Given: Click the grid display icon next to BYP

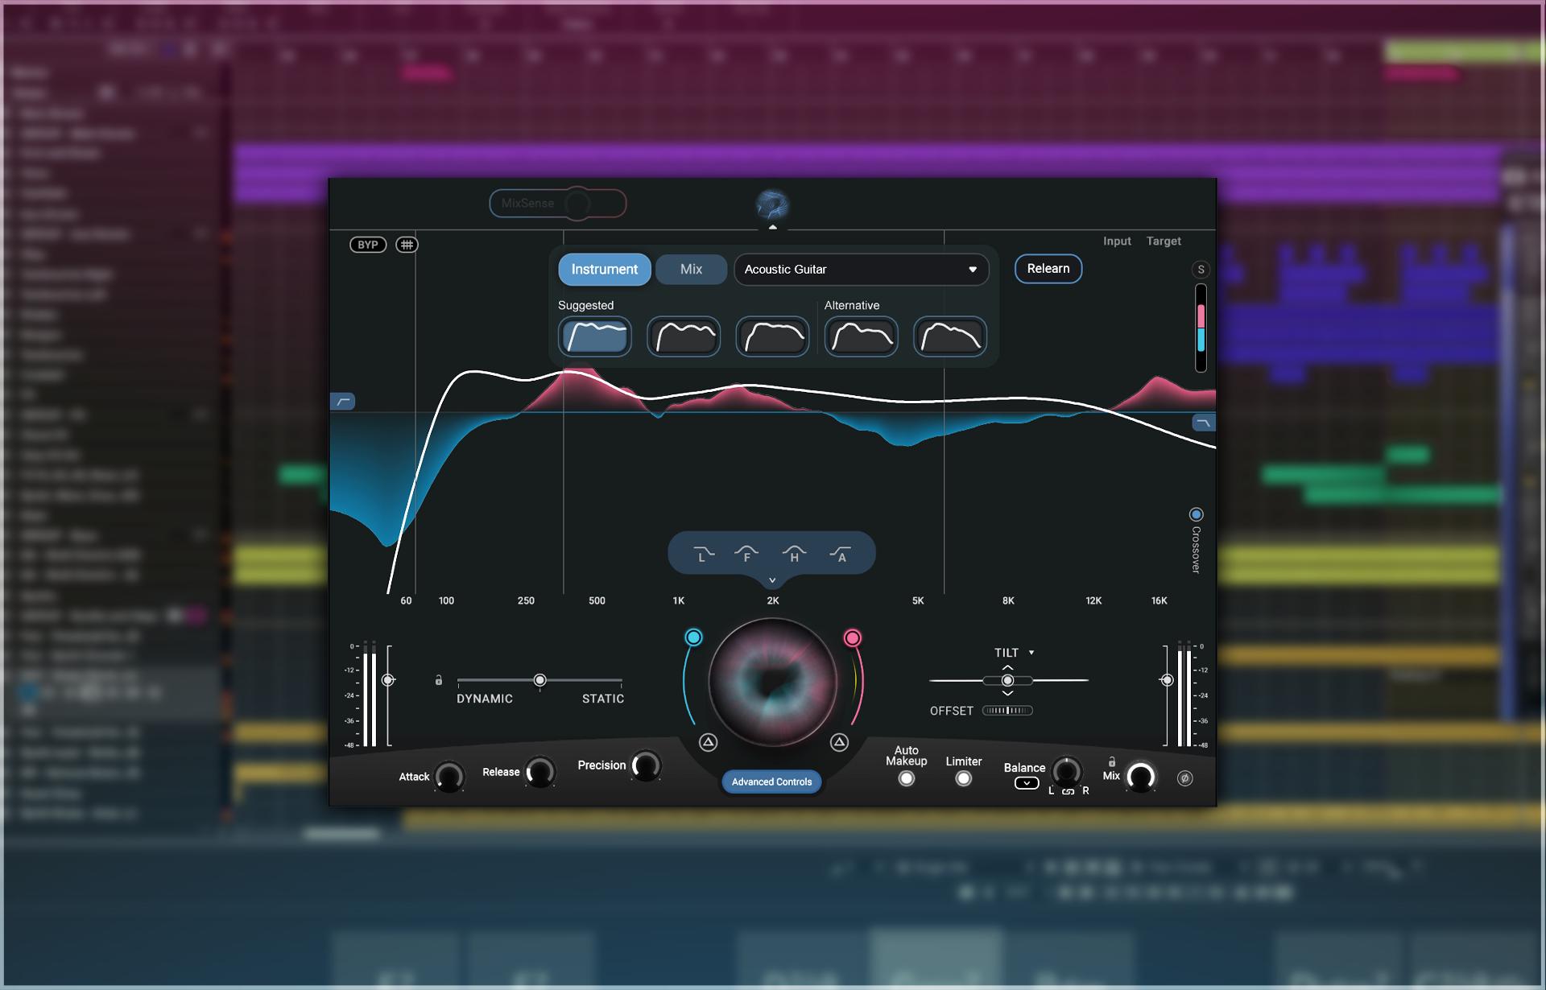Looking at the screenshot, I should coord(407,245).
